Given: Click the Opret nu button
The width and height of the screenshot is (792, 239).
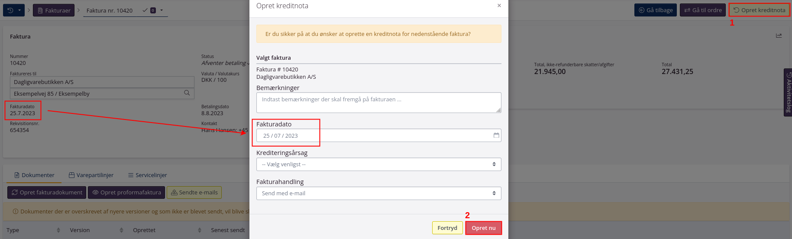Looking at the screenshot, I should pos(483,228).
